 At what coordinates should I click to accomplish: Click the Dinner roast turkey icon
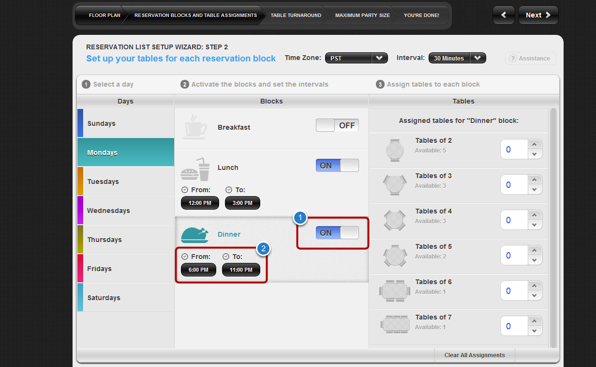(194, 235)
